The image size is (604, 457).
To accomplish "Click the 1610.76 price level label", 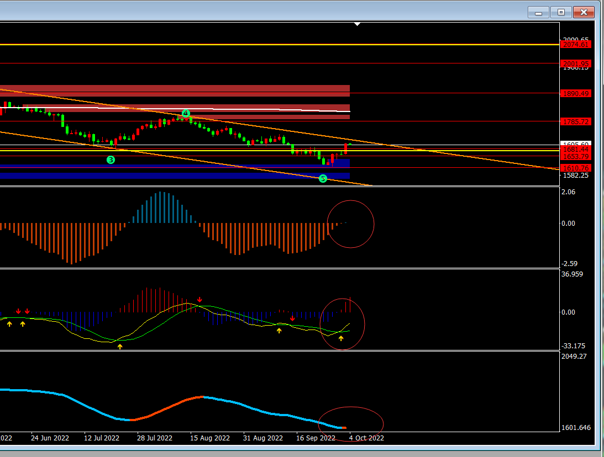I will 575,168.
